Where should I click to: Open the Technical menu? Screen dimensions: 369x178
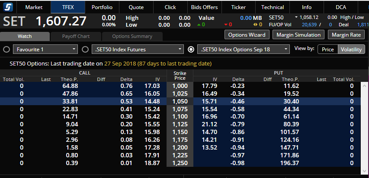click(x=273, y=7)
